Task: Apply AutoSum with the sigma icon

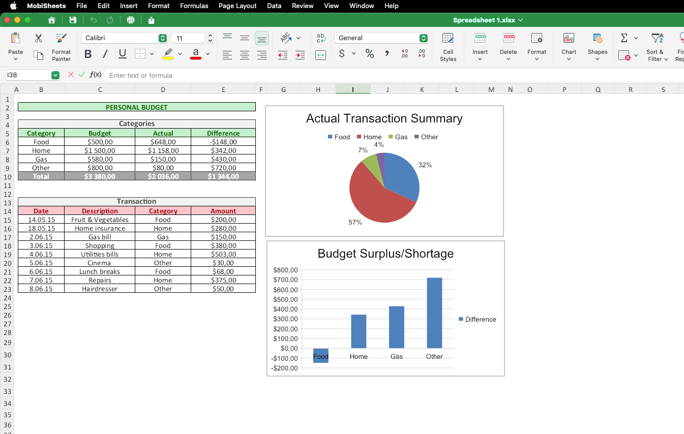Action: coord(624,38)
